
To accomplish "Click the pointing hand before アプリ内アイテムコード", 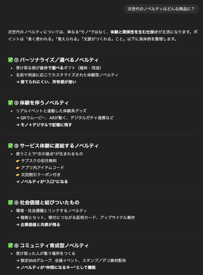I will (18, 168).
